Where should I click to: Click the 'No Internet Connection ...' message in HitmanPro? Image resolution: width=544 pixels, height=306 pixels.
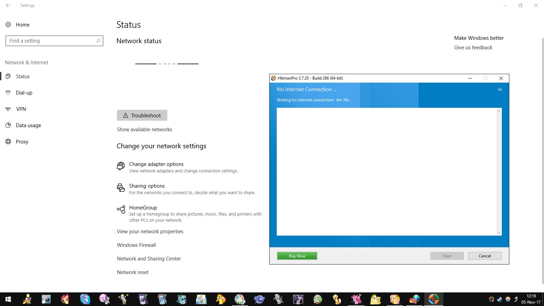click(306, 89)
